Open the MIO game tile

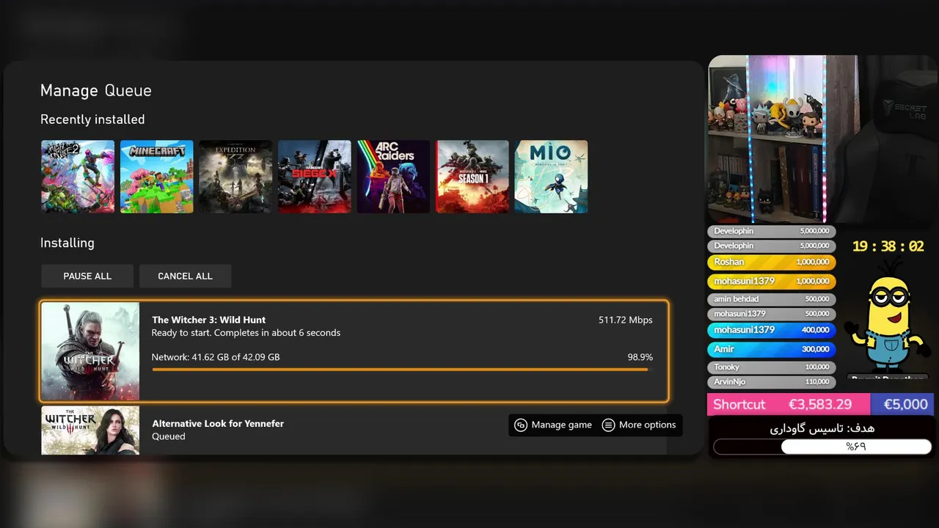click(551, 177)
